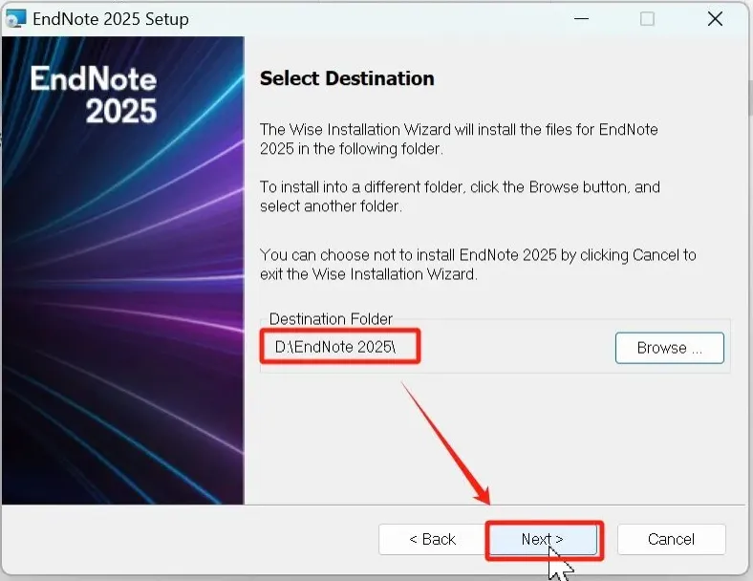The height and width of the screenshot is (581, 753).
Task: Minimize the EndNote 2025 Setup window
Action: tap(581, 19)
